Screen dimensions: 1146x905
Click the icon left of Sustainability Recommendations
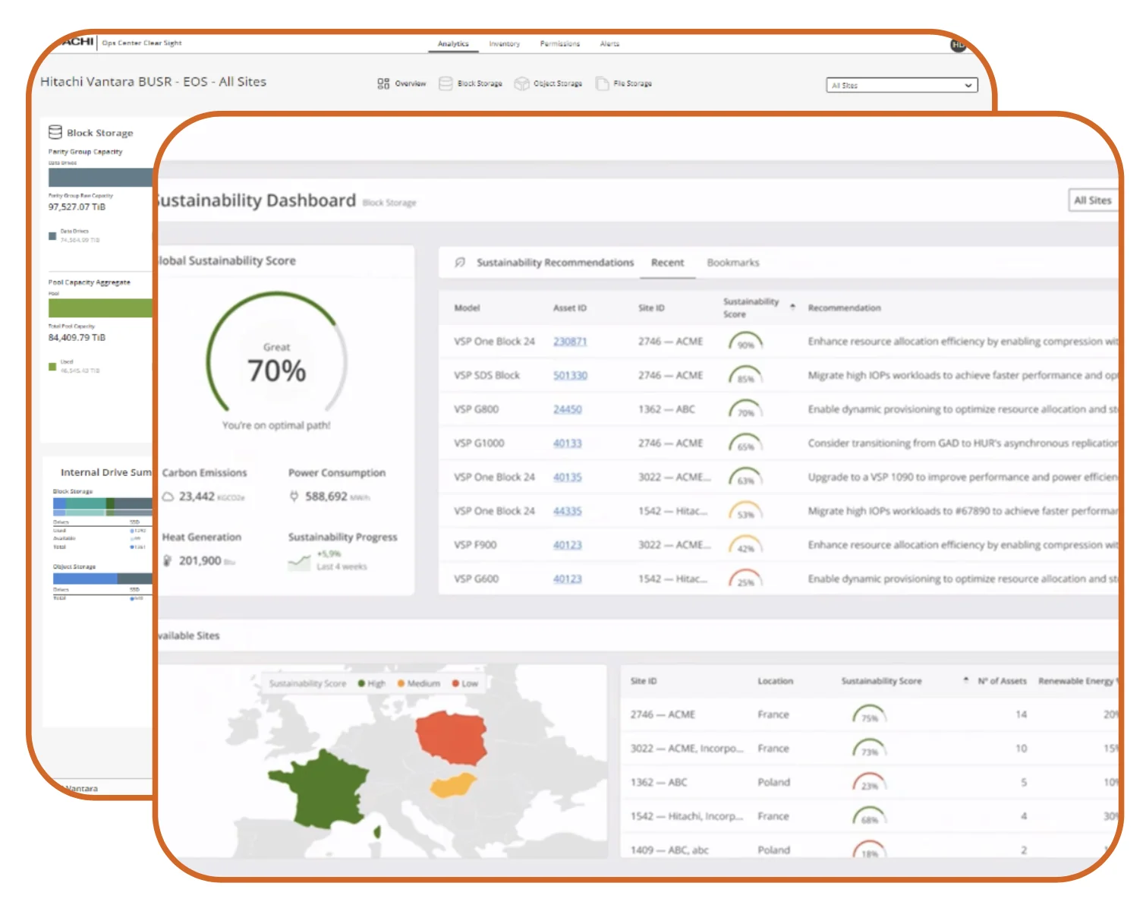pos(459,263)
